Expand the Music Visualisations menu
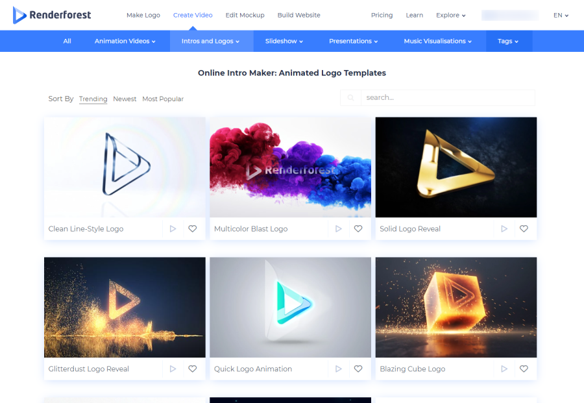This screenshot has height=403, width=584. (438, 41)
